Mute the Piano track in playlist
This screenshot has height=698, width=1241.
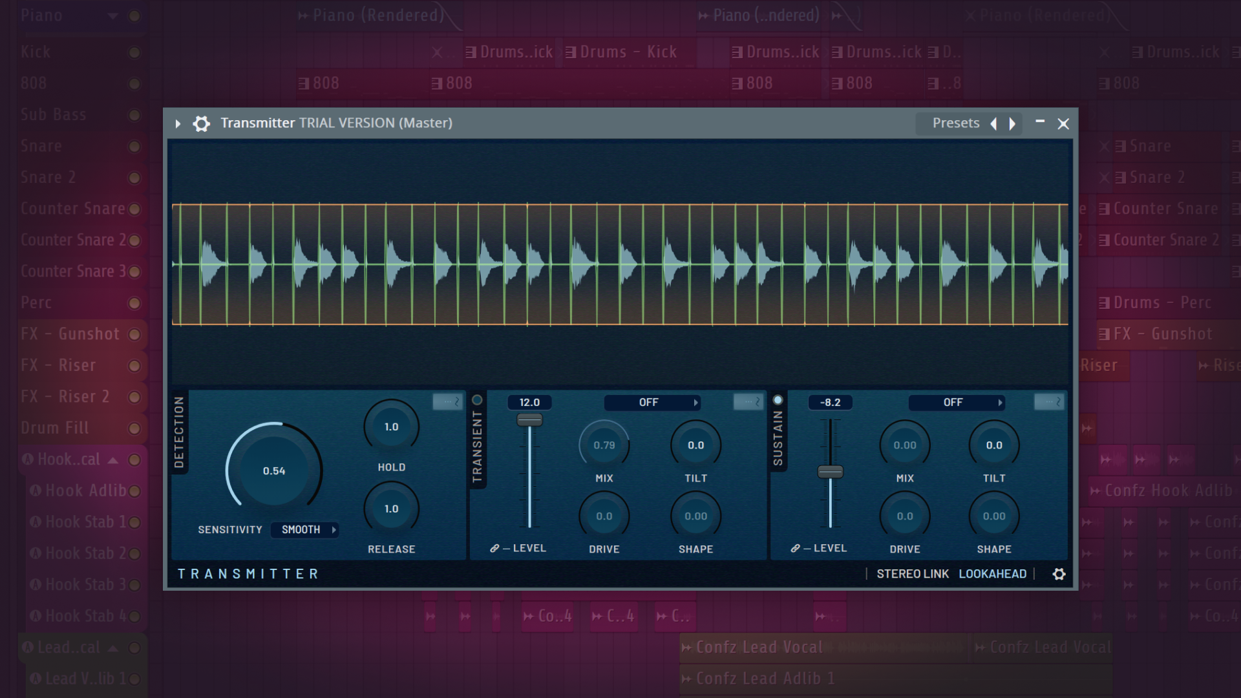coord(134,16)
